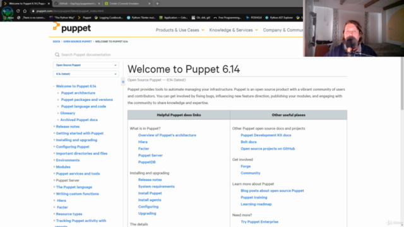The image size is (404, 227).
Task: Open the Application Celery bookmark
Action: coord(173,18)
